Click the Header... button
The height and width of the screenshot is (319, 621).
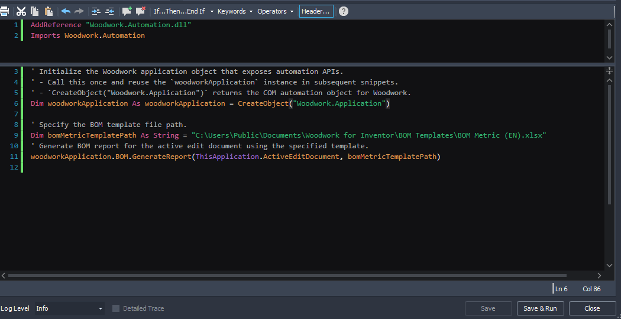316,11
